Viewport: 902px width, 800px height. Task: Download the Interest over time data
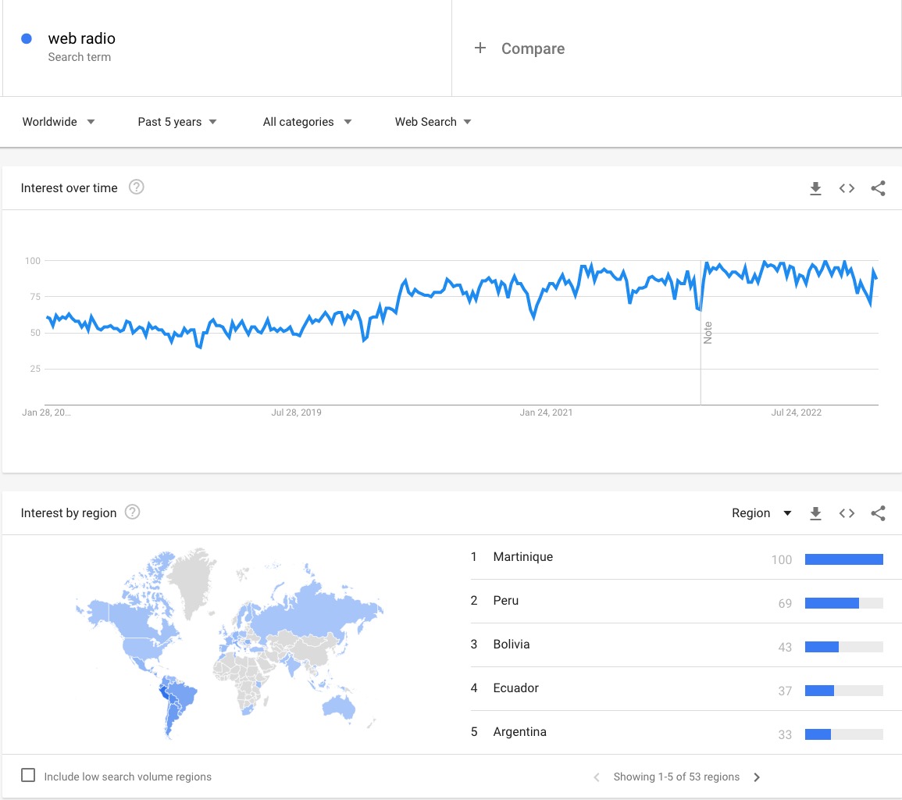click(x=815, y=188)
